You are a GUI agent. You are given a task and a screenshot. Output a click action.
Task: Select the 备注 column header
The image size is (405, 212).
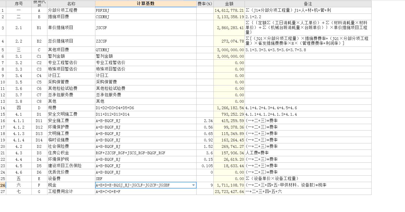click(x=308, y=4)
